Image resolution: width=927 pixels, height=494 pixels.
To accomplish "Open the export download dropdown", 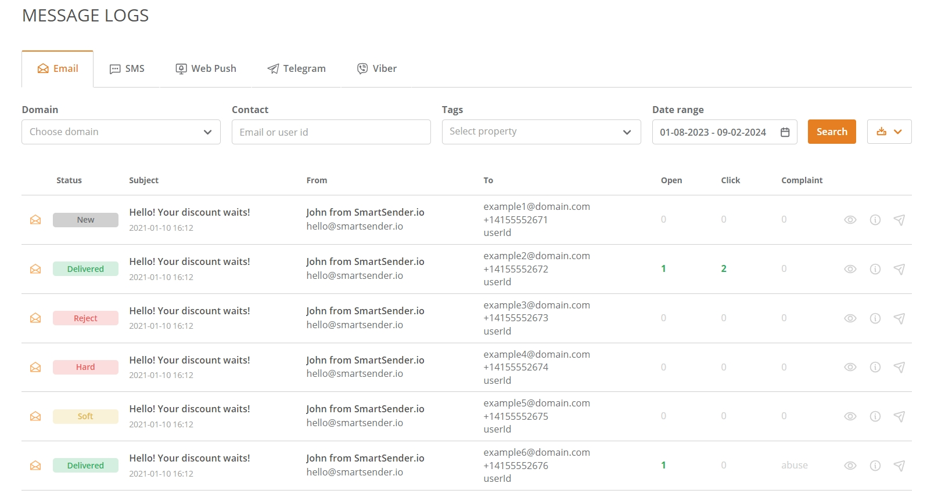I will (x=889, y=132).
